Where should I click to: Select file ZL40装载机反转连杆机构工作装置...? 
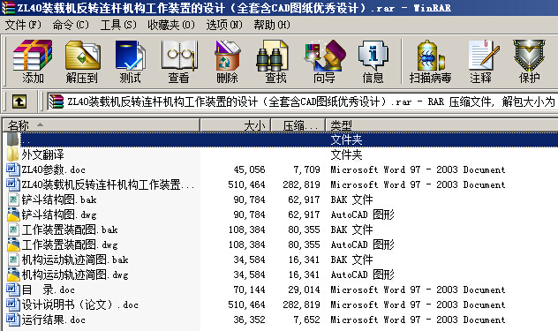pos(108,184)
